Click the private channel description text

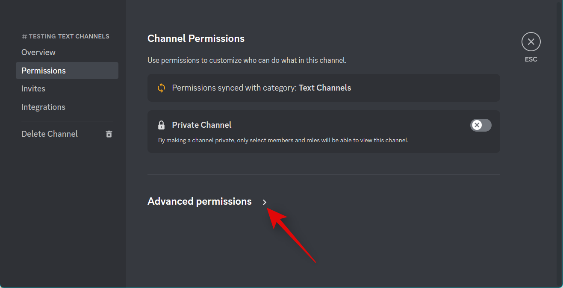[x=283, y=140]
